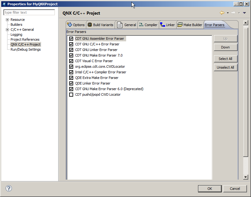Expand the C/C++ General tree node

[x=7, y=30]
